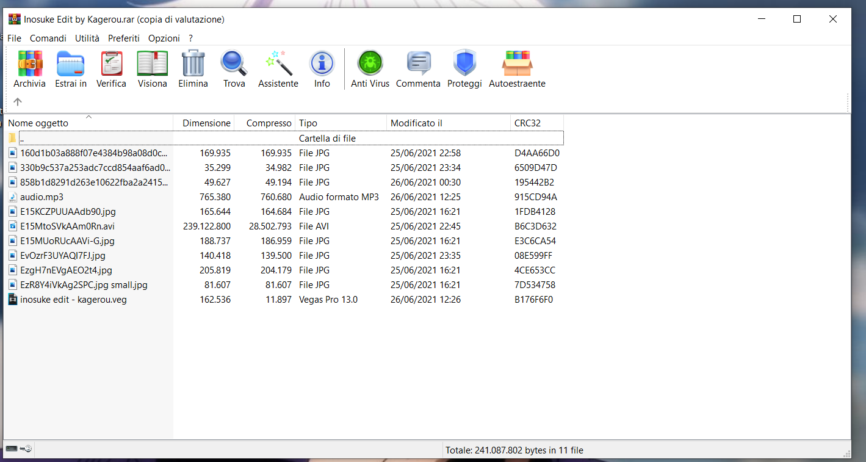Select the audio.mp3 file name
Screen dimensions: 866x462
pos(41,197)
